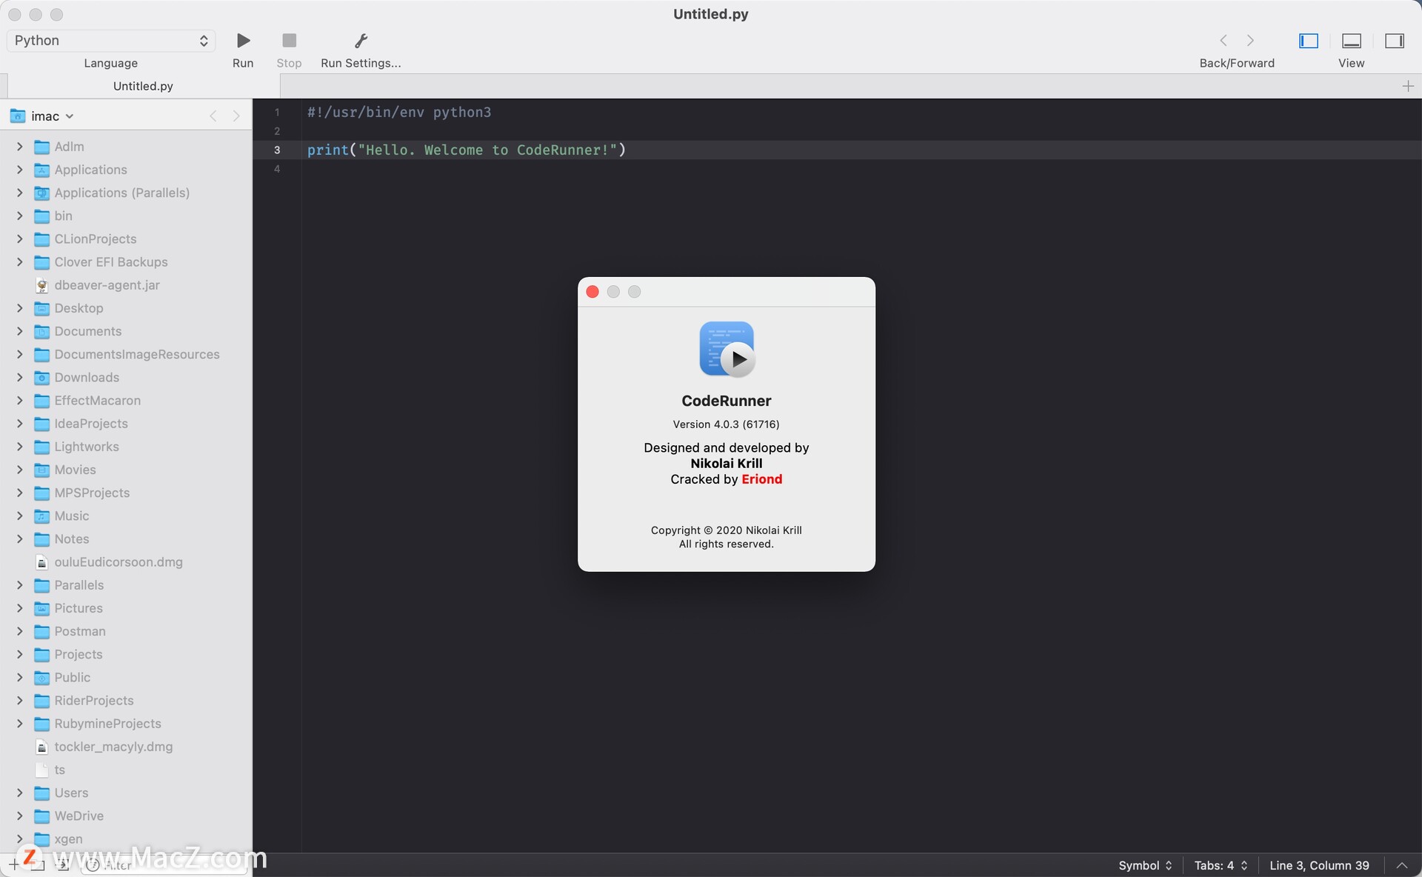This screenshot has width=1422, height=877.
Task: Toggle the right sidebar view
Action: [1395, 41]
